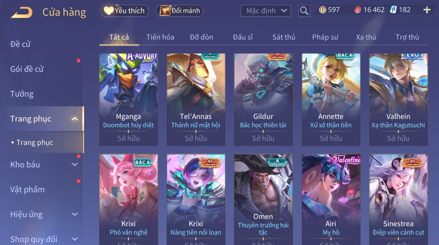Go to Gói đề cử section
The image size is (439, 245).
[27, 69]
